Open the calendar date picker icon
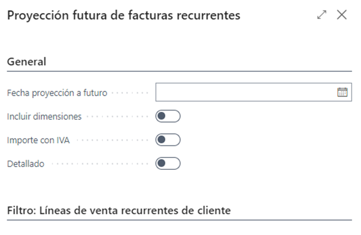361x235 pixels. pyautogui.click(x=342, y=92)
